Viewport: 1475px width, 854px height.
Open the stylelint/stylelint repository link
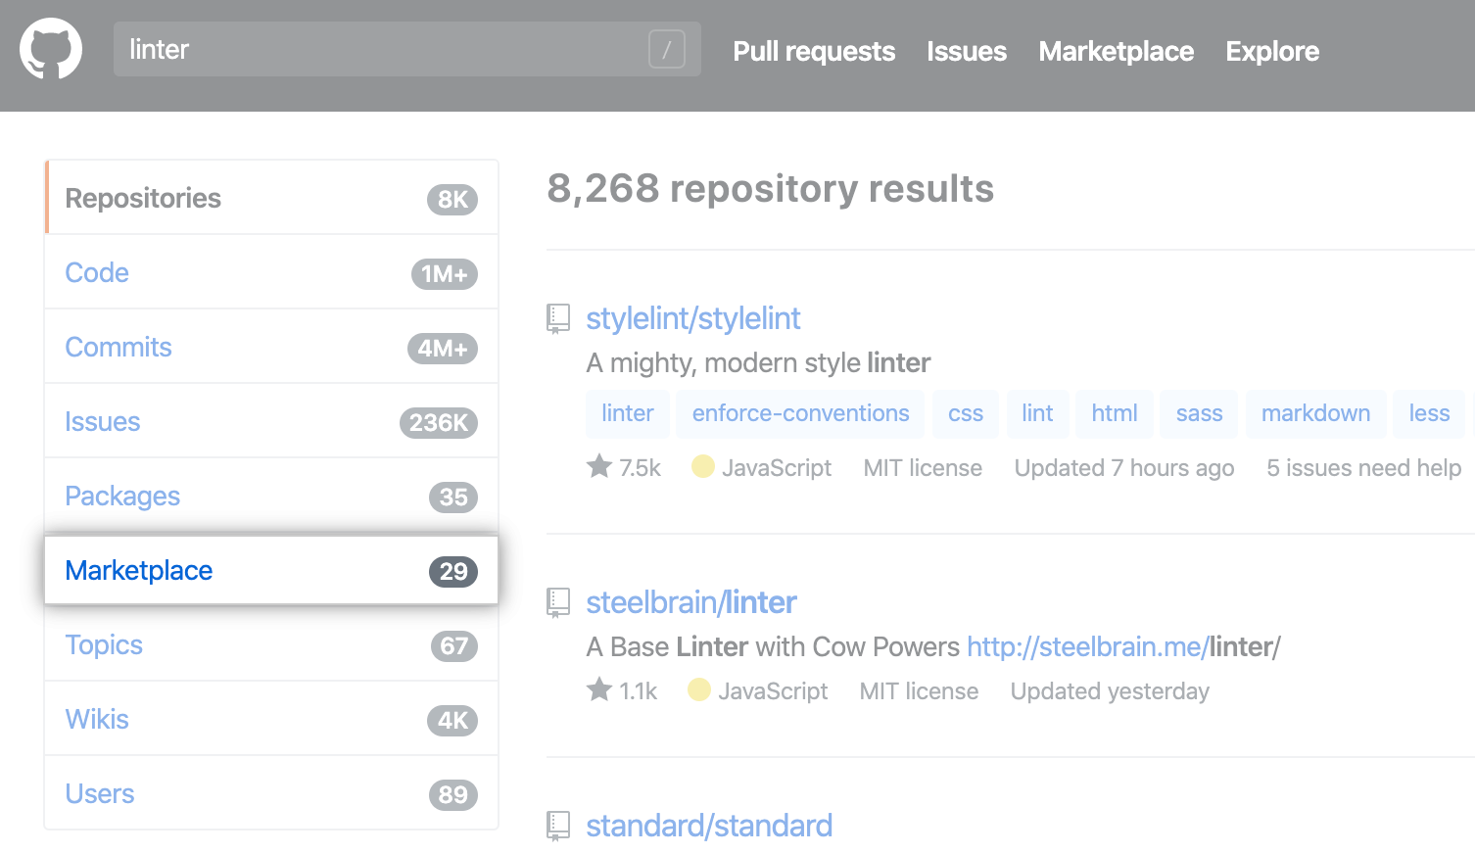(692, 318)
